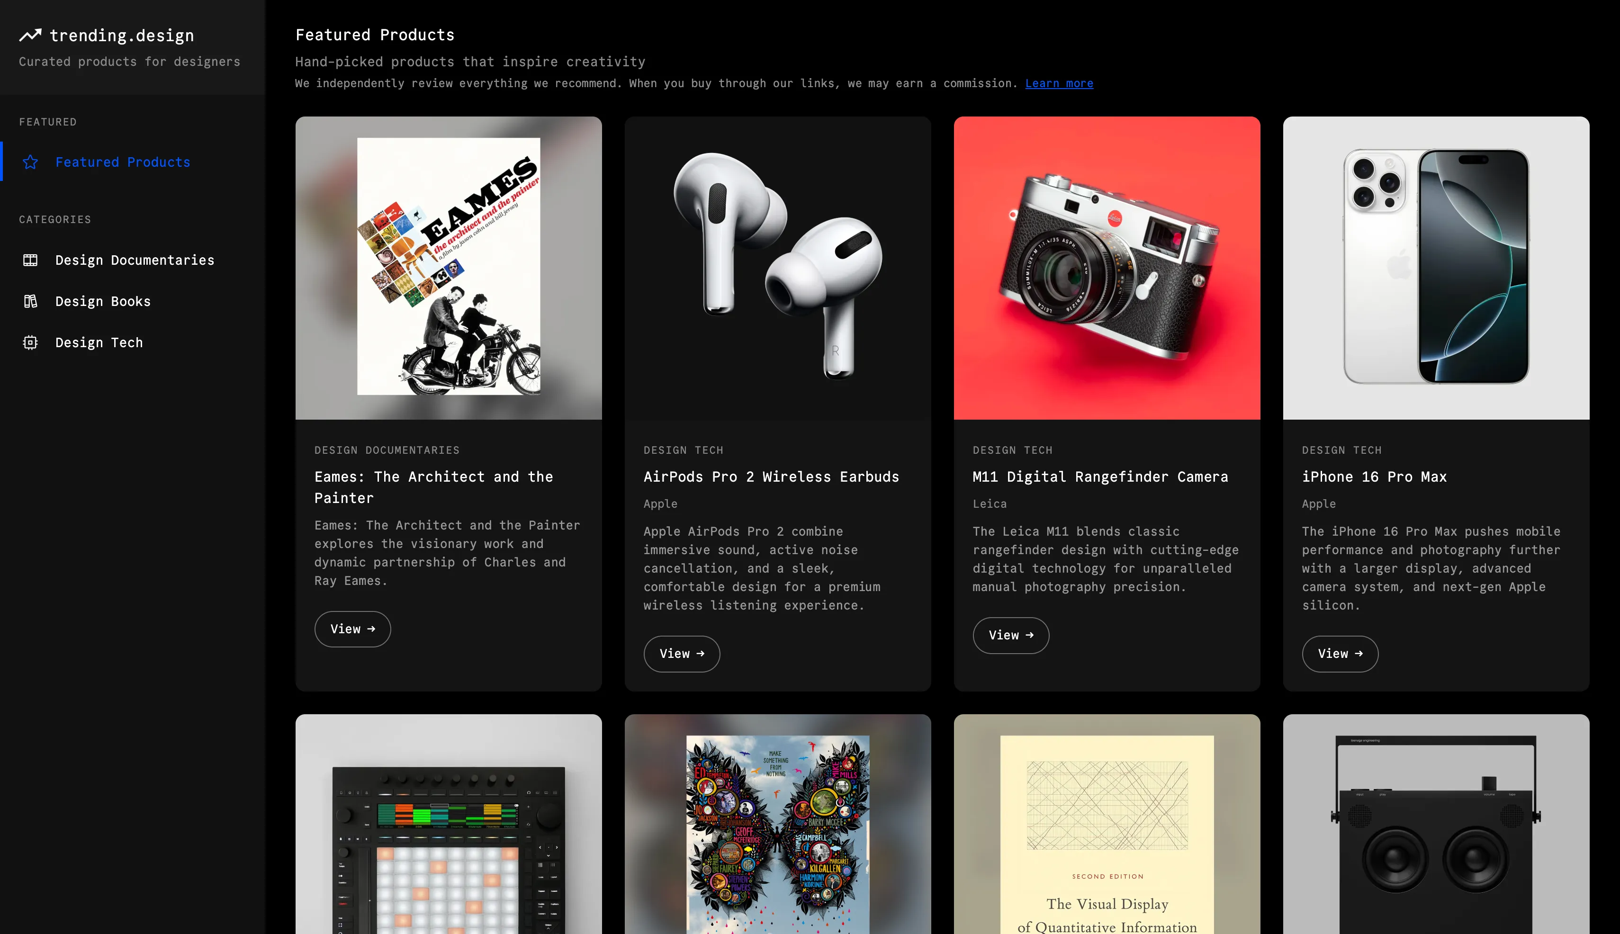Click the trending.design arrow logo icon
Image resolution: width=1620 pixels, height=934 pixels.
[30, 35]
